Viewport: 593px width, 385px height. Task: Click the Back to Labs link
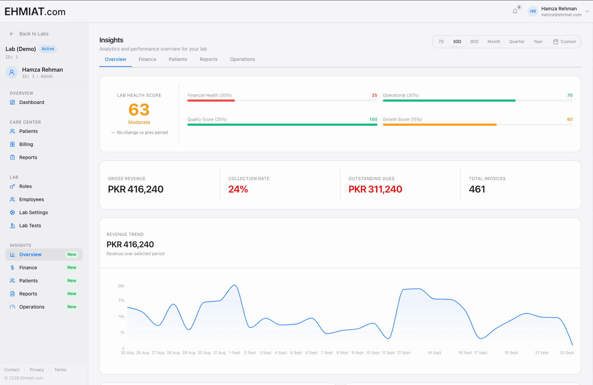point(34,34)
